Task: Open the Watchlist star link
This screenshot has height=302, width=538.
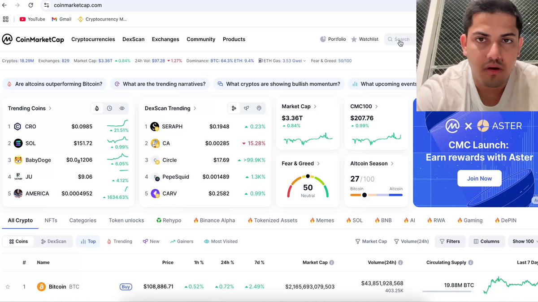Action: tap(364, 39)
